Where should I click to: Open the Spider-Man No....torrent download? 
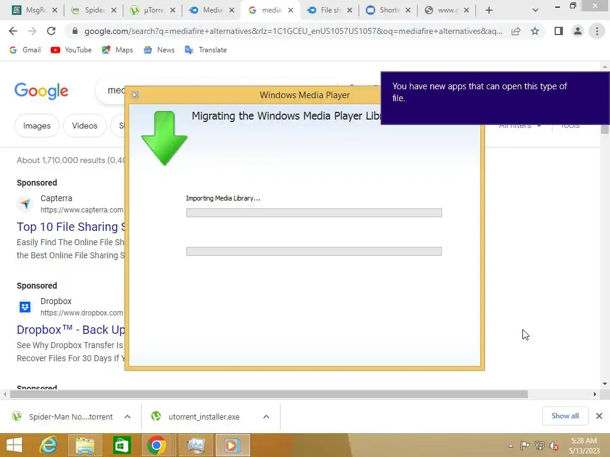click(63, 417)
